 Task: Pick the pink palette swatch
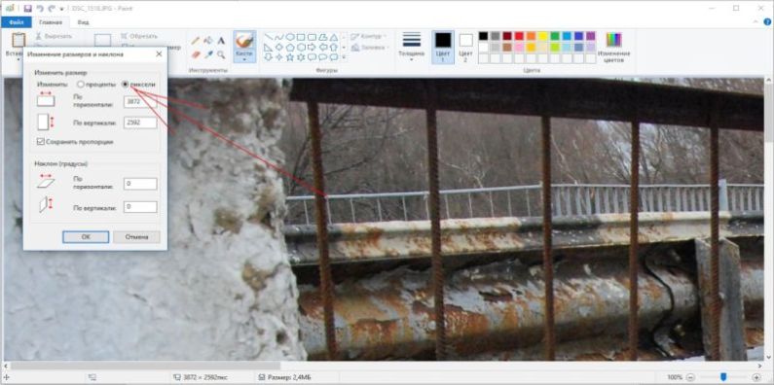519,48
